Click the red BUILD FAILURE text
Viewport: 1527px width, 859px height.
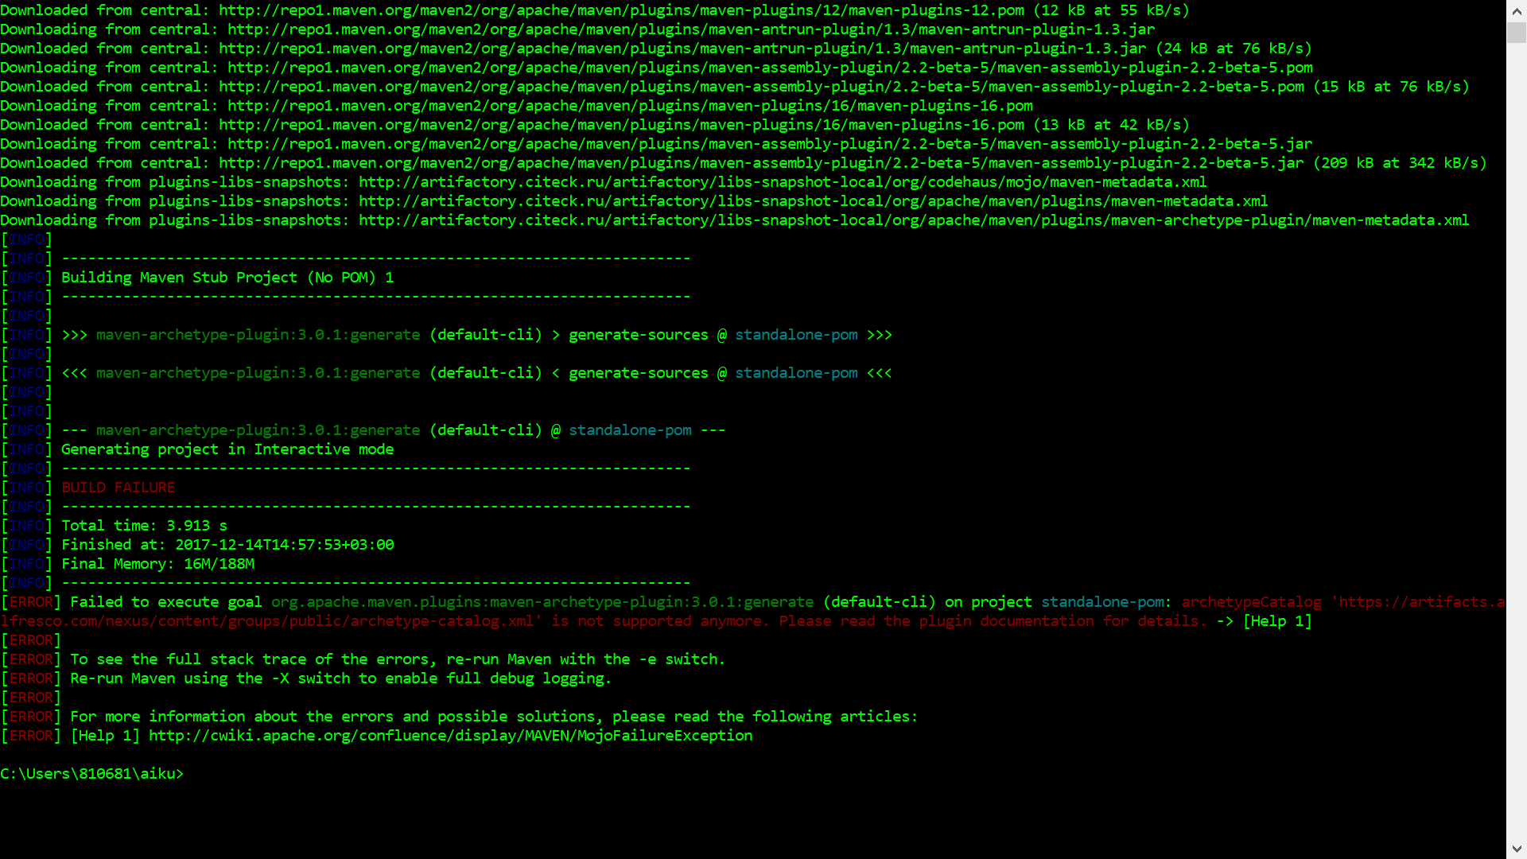tap(118, 488)
